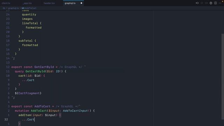Open the More Actions ellipsis menu
Image resolution: width=224 pixels, height=126 pixels.
click(220, 3)
